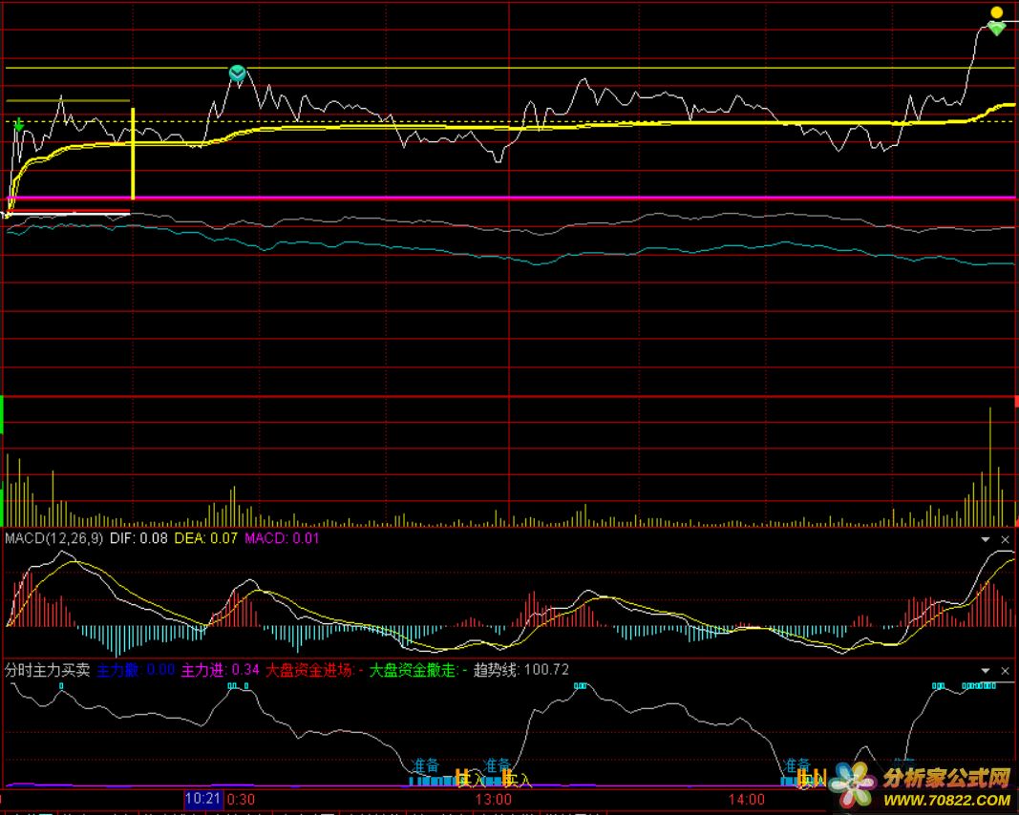Click the teal chevron marker on price peak
Screen dimensions: 1019x815
237,73
